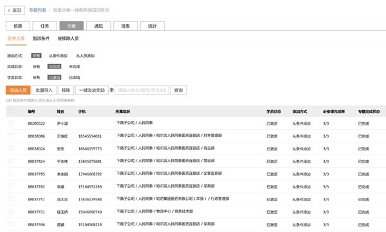Click the phone number 13836179584
The image size is (386, 232).
(x=90, y=199)
